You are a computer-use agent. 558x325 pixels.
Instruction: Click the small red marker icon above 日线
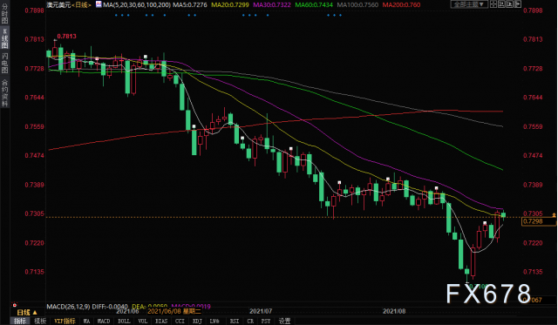point(15,305)
